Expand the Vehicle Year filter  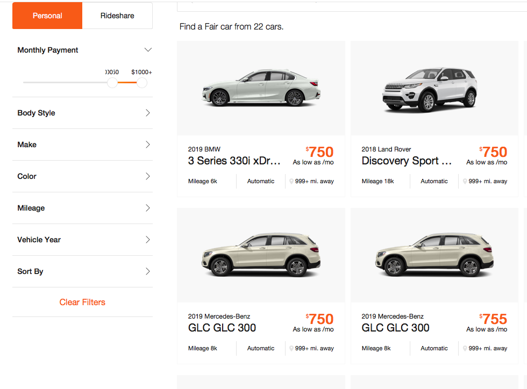coord(82,240)
